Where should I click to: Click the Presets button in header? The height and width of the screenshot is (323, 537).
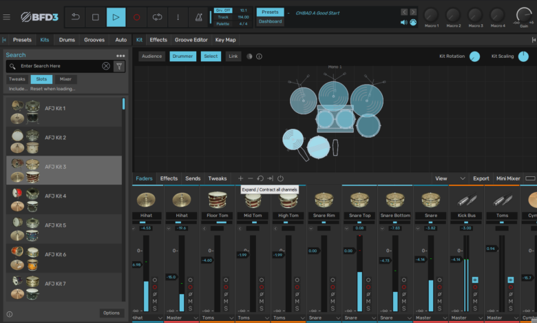(270, 12)
